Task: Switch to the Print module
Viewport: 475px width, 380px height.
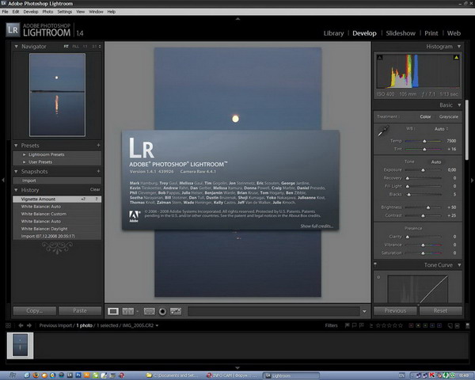Action: [x=431, y=33]
